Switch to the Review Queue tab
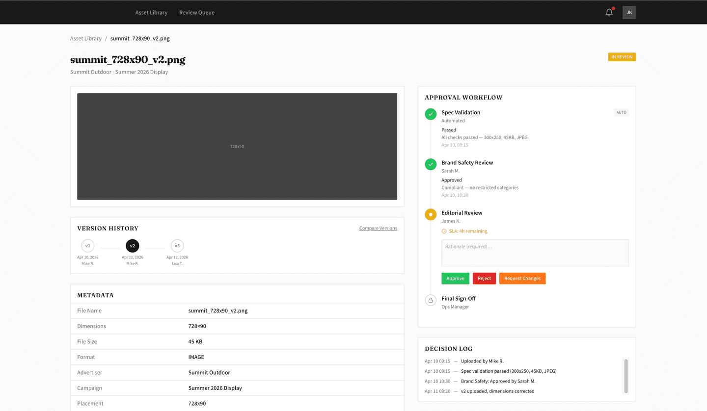Screen dimensions: 707x411 (196, 12)
